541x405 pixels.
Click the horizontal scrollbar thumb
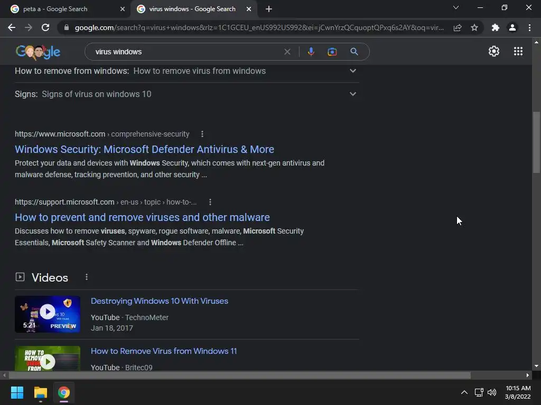[x=239, y=375]
